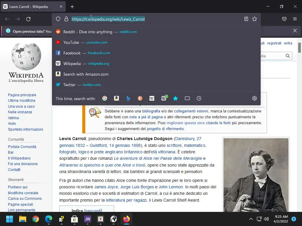302x226 pixels.
Task: Choose the Twitter suggestion
Action: point(156,85)
